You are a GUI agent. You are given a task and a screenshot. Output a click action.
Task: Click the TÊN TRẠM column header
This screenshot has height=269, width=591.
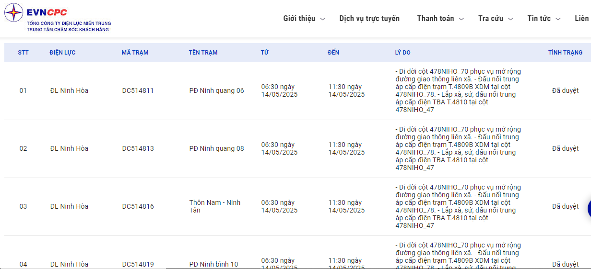(203, 53)
